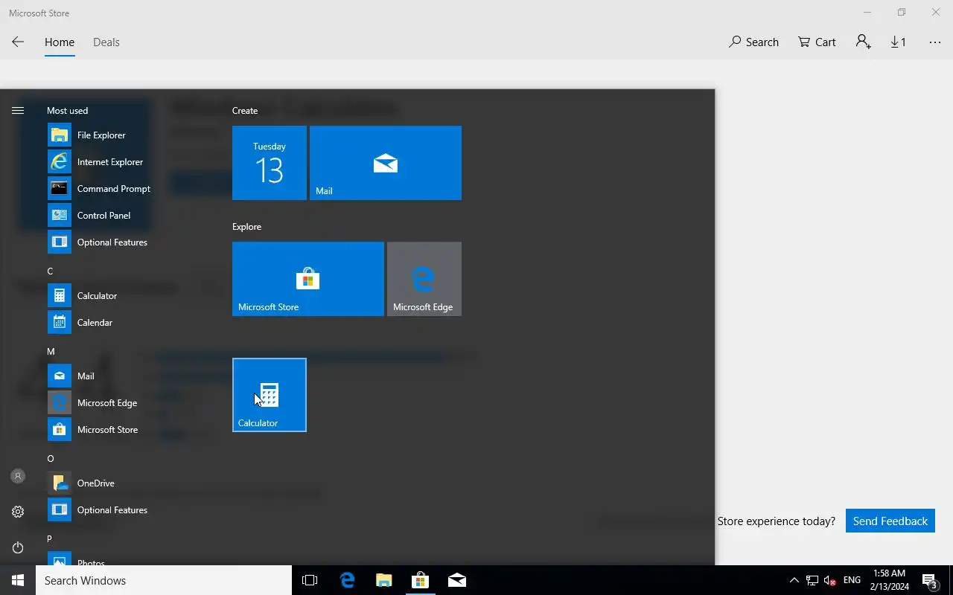Open the Microsoft Edge tile

pyautogui.click(x=424, y=279)
